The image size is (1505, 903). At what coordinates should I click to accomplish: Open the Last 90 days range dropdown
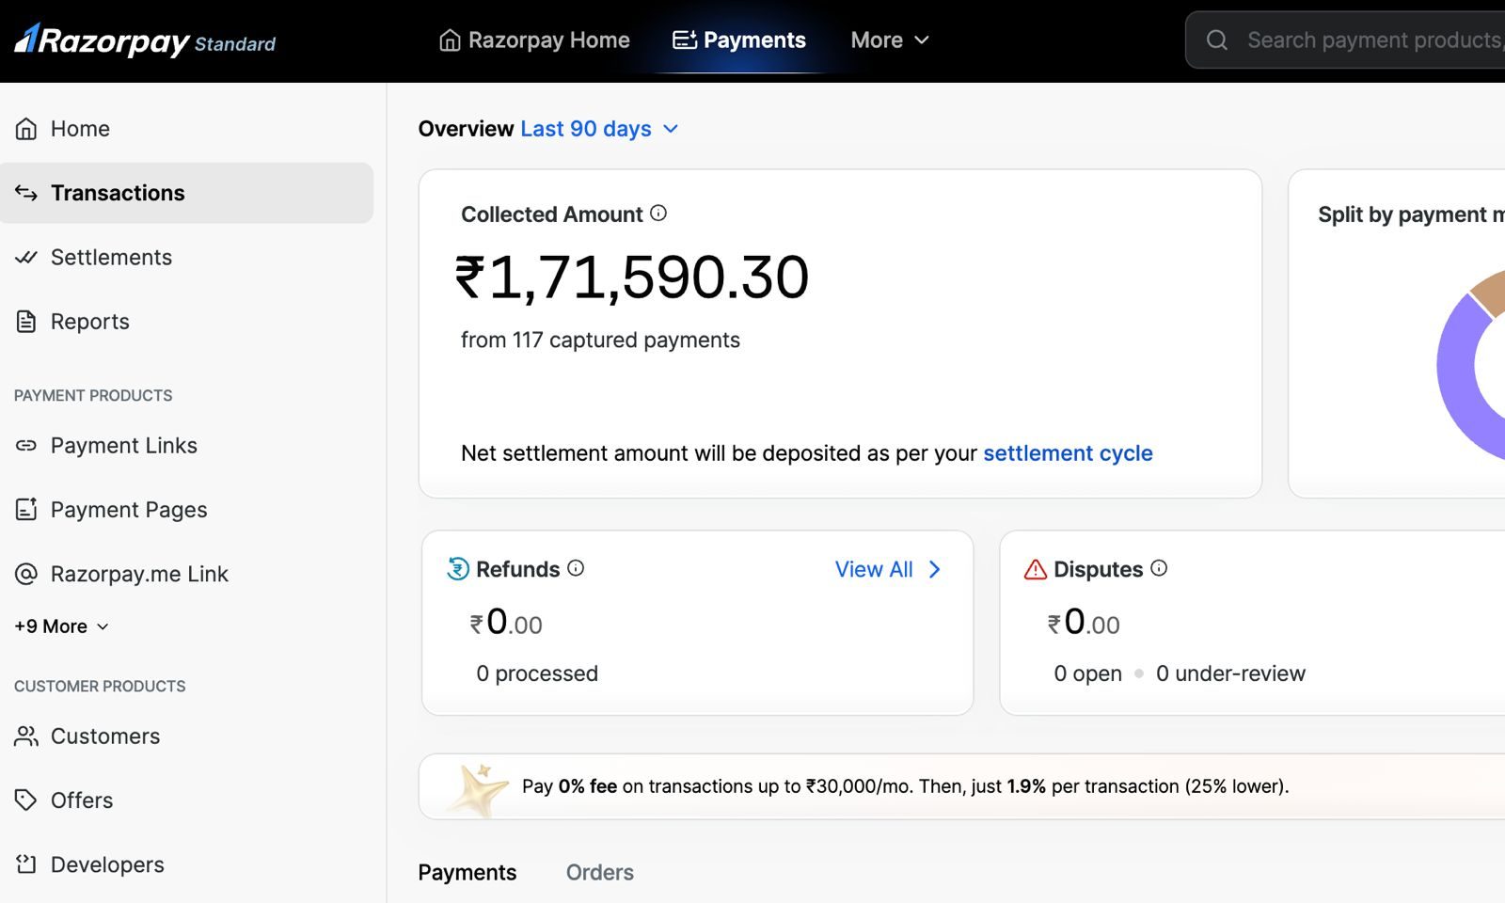[x=599, y=129]
